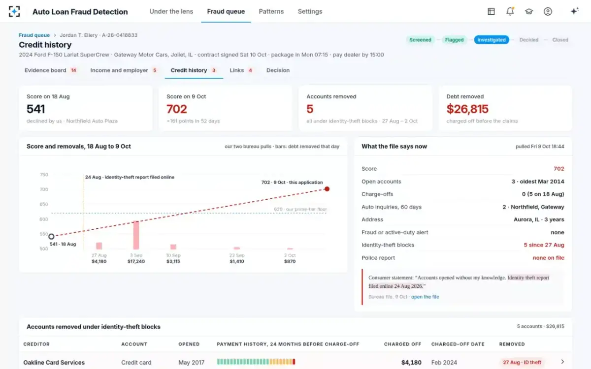
Task: Open the Decision tab
Action: pos(278,70)
